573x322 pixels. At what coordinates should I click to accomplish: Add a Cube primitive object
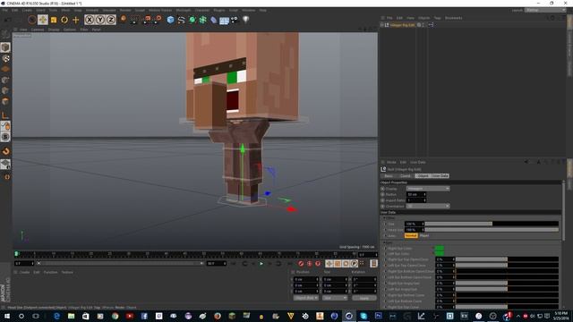[x=170, y=20]
